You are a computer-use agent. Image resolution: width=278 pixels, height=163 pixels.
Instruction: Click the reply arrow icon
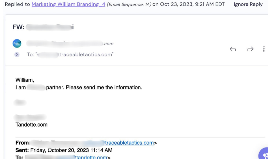click(x=233, y=49)
